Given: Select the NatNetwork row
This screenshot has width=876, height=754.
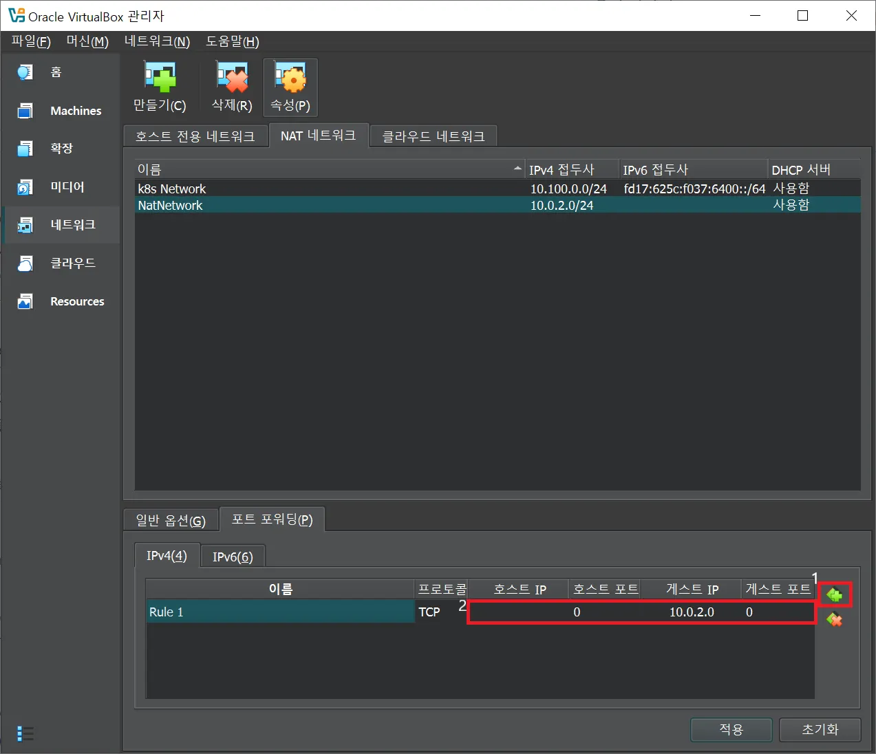Looking at the screenshot, I should point(498,205).
